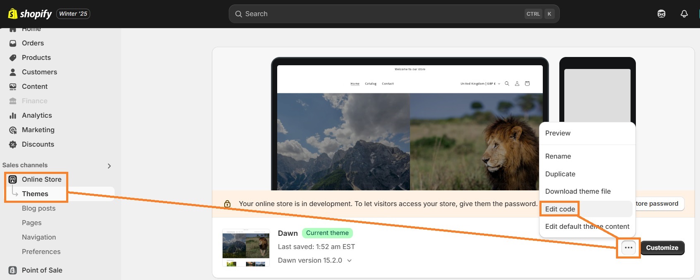This screenshot has width=700, height=280.
Task: Click preview's search icon
Action: [x=507, y=83]
